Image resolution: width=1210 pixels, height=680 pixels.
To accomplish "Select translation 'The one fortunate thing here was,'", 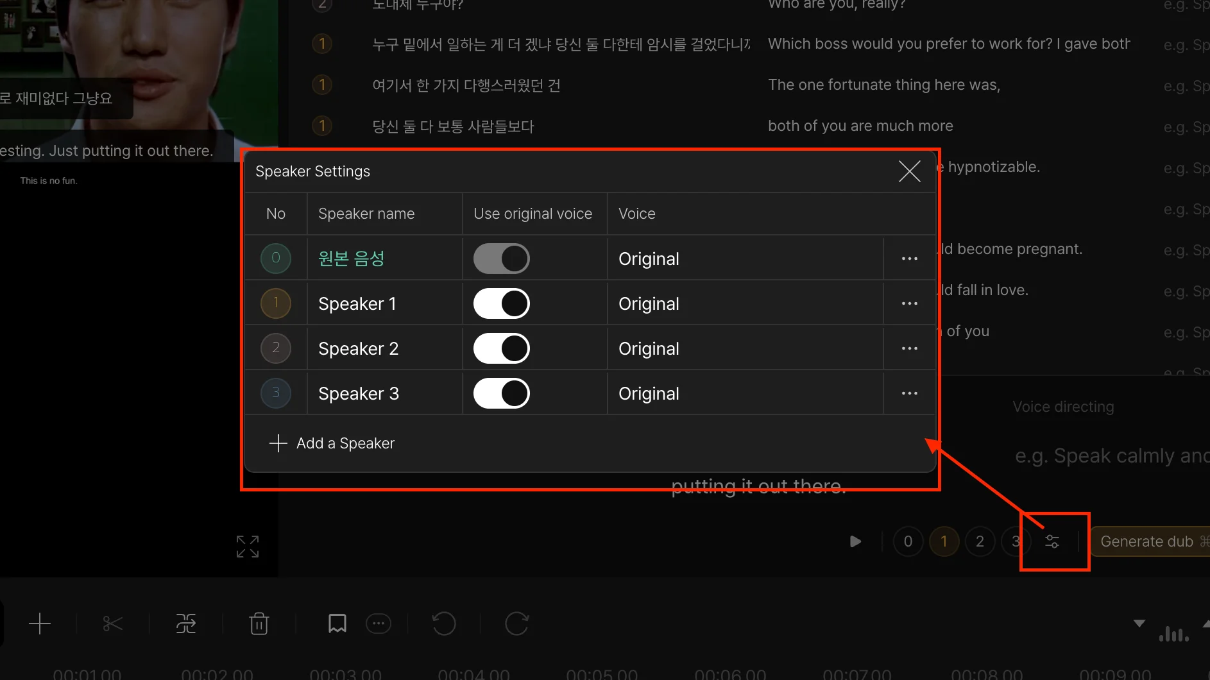I will coord(884,85).
